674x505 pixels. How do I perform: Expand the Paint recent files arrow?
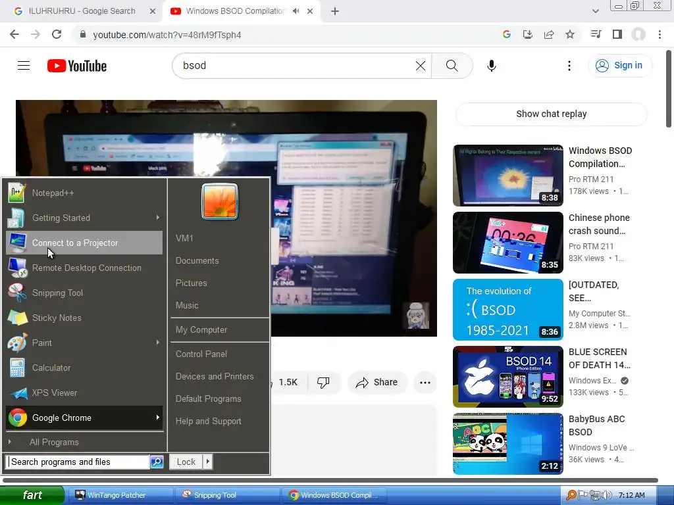[158, 343]
